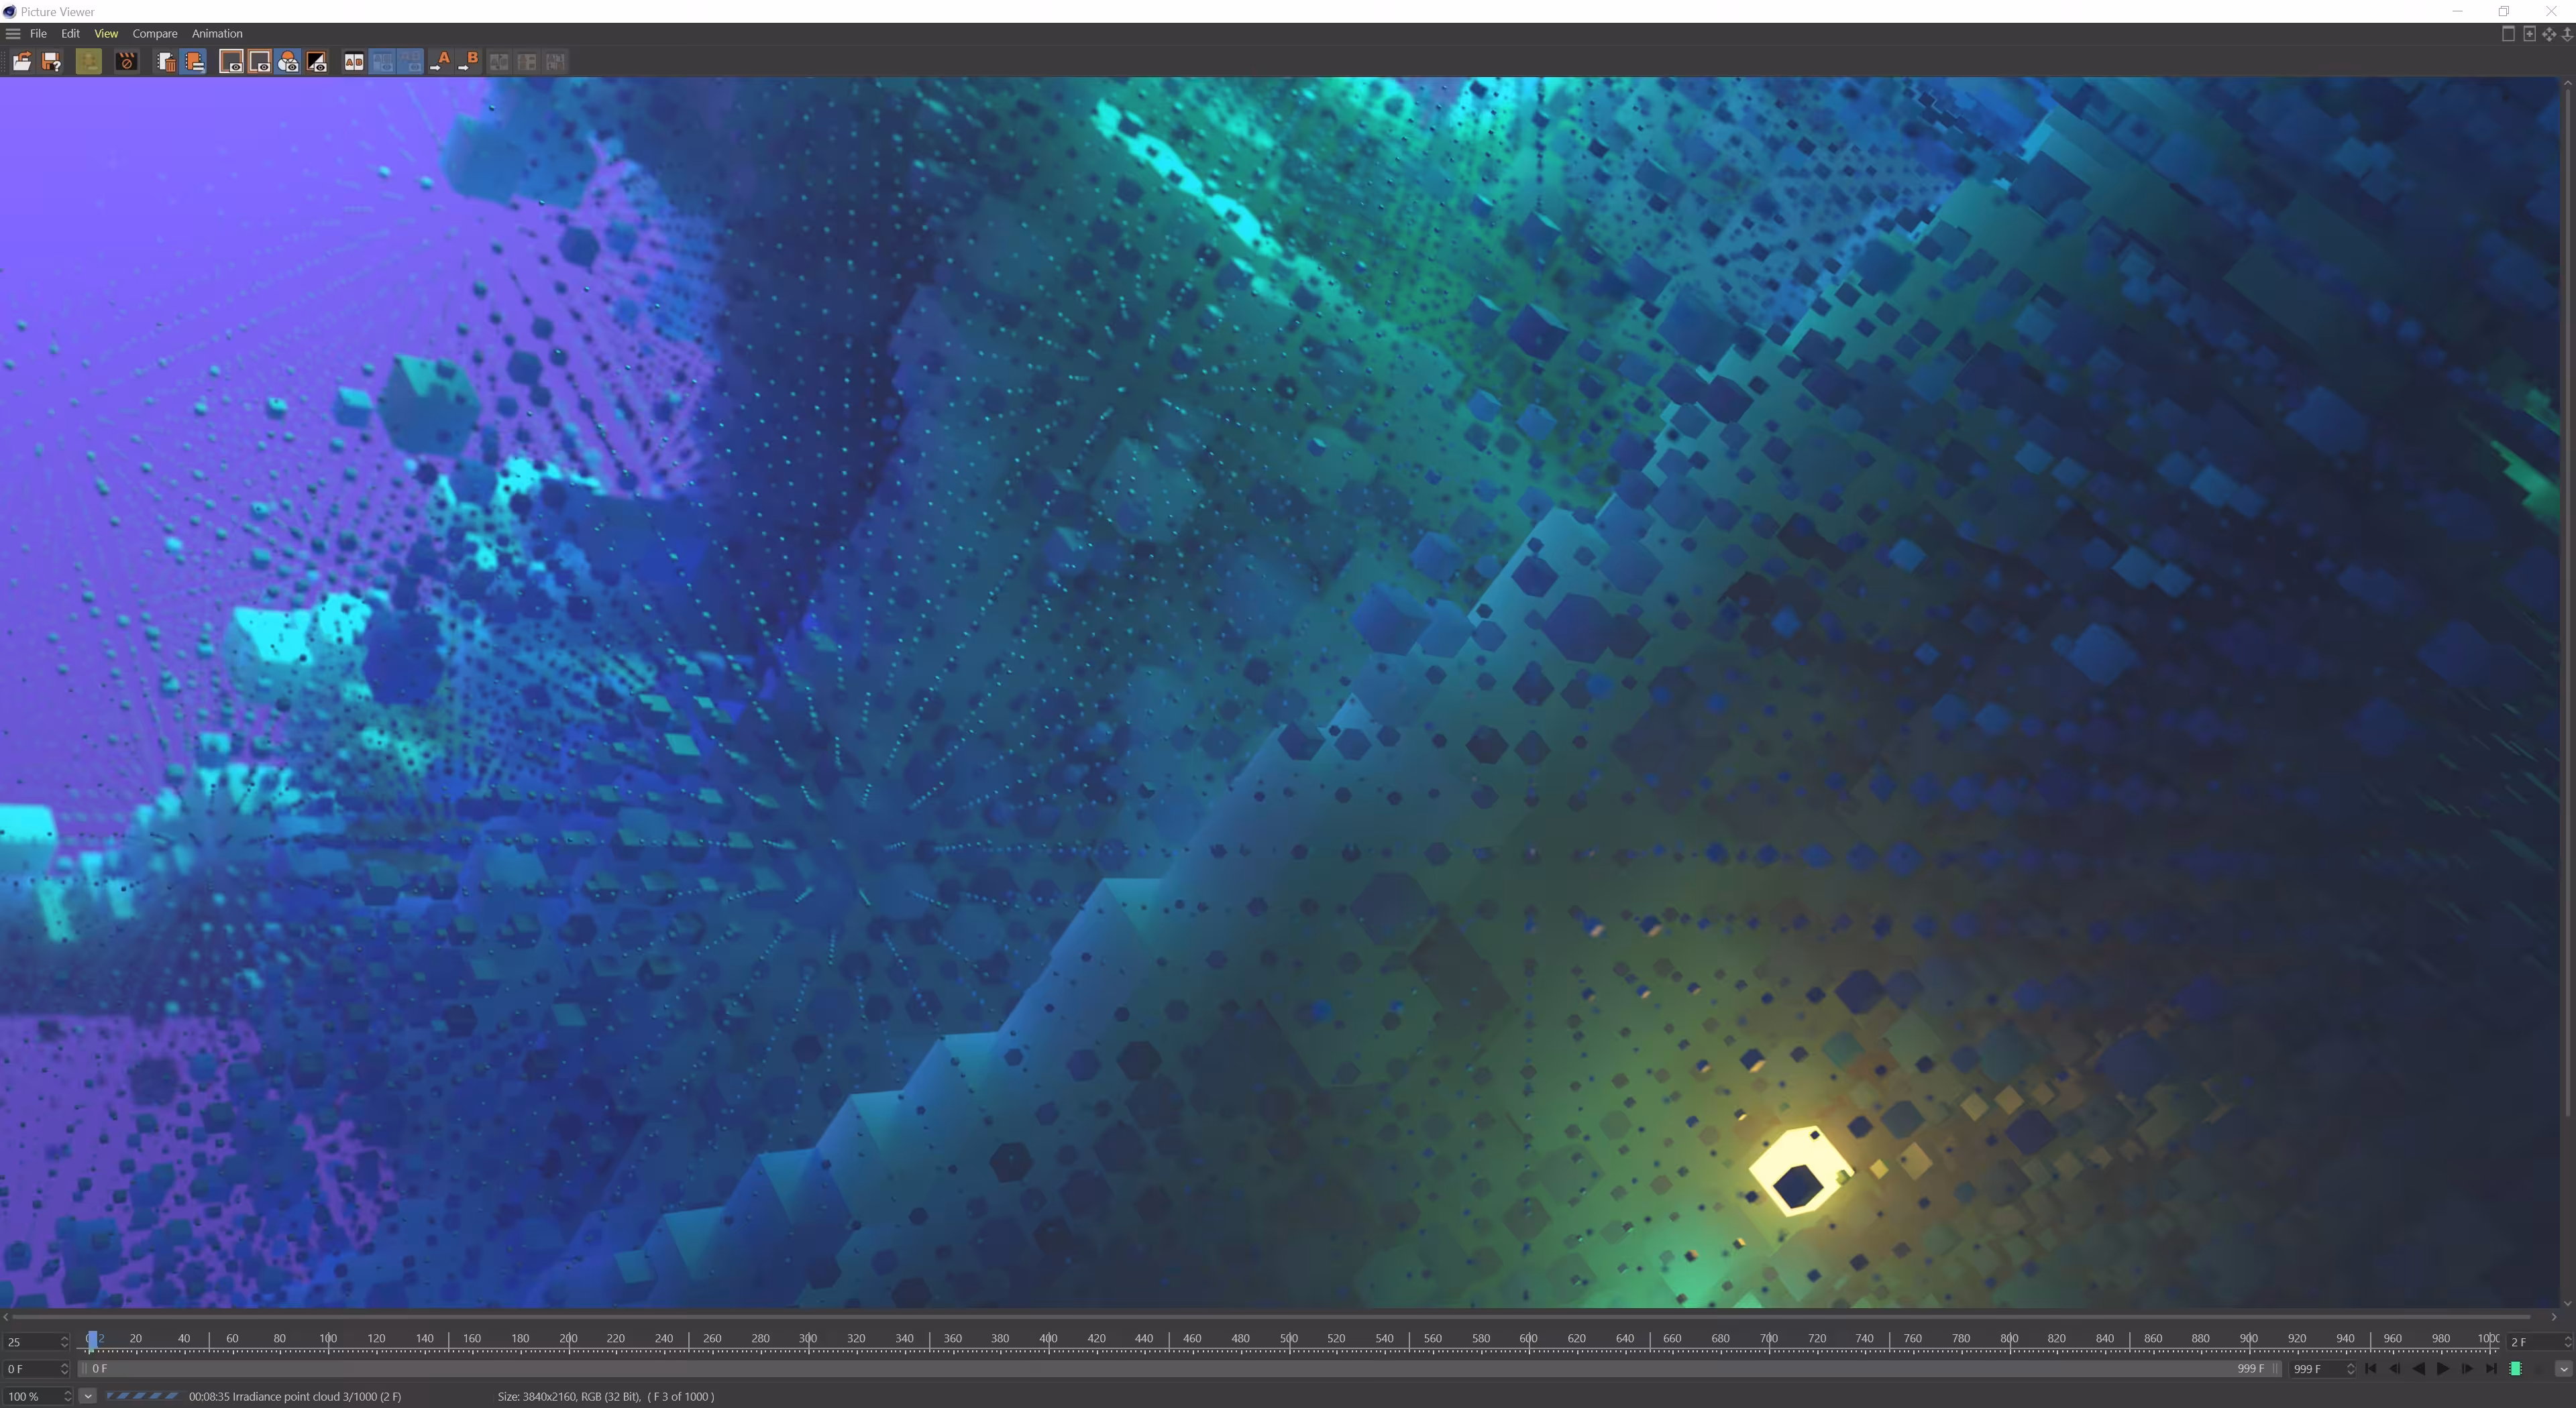Click the open image folder icon
2576x1408 pixels.
21,62
